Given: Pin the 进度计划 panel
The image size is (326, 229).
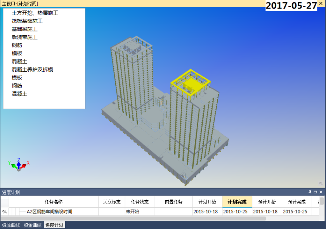Looking at the screenshot, I should click(310, 192).
